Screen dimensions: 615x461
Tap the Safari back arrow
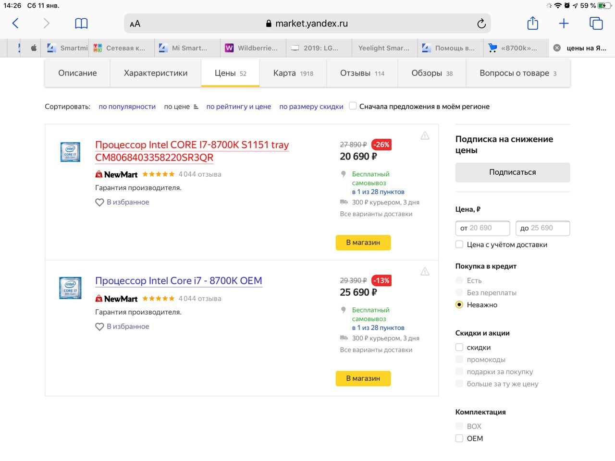point(15,23)
